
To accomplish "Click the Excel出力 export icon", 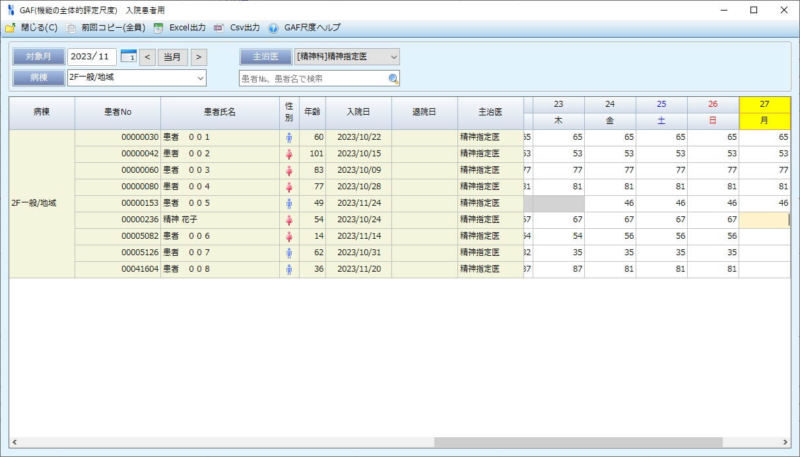I will (158, 28).
